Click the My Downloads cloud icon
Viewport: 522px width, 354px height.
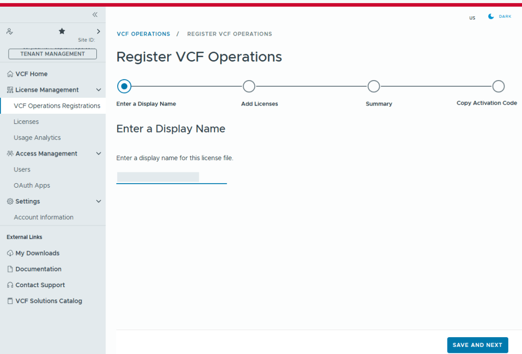[x=10, y=254]
